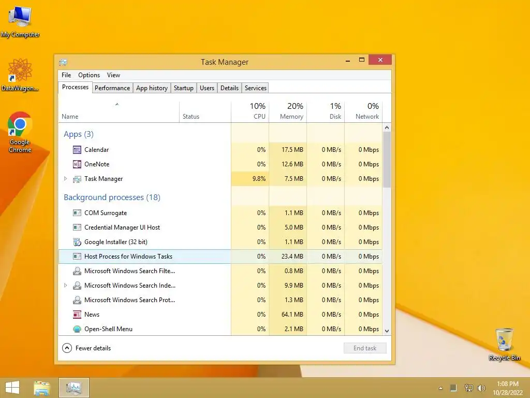Click the Host Process for Windows Tasks icon

[x=77, y=257]
